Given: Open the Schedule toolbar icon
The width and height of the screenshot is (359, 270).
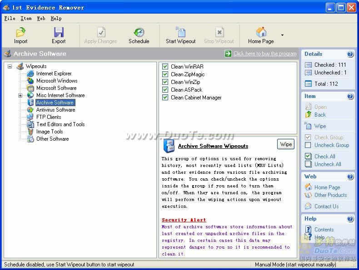Looking at the screenshot, I should (139, 32).
